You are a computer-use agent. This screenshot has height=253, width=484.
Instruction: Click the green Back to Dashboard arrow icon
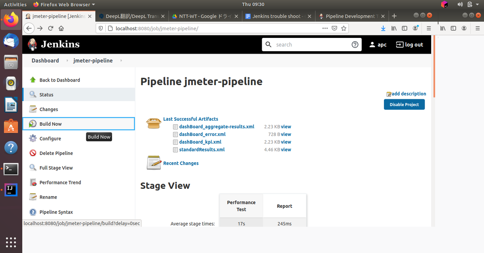pyautogui.click(x=33, y=79)
